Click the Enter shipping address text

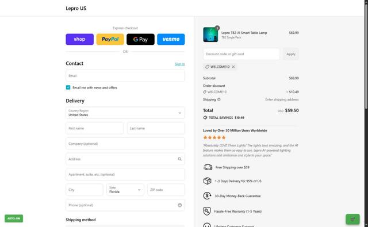[282, 99]
